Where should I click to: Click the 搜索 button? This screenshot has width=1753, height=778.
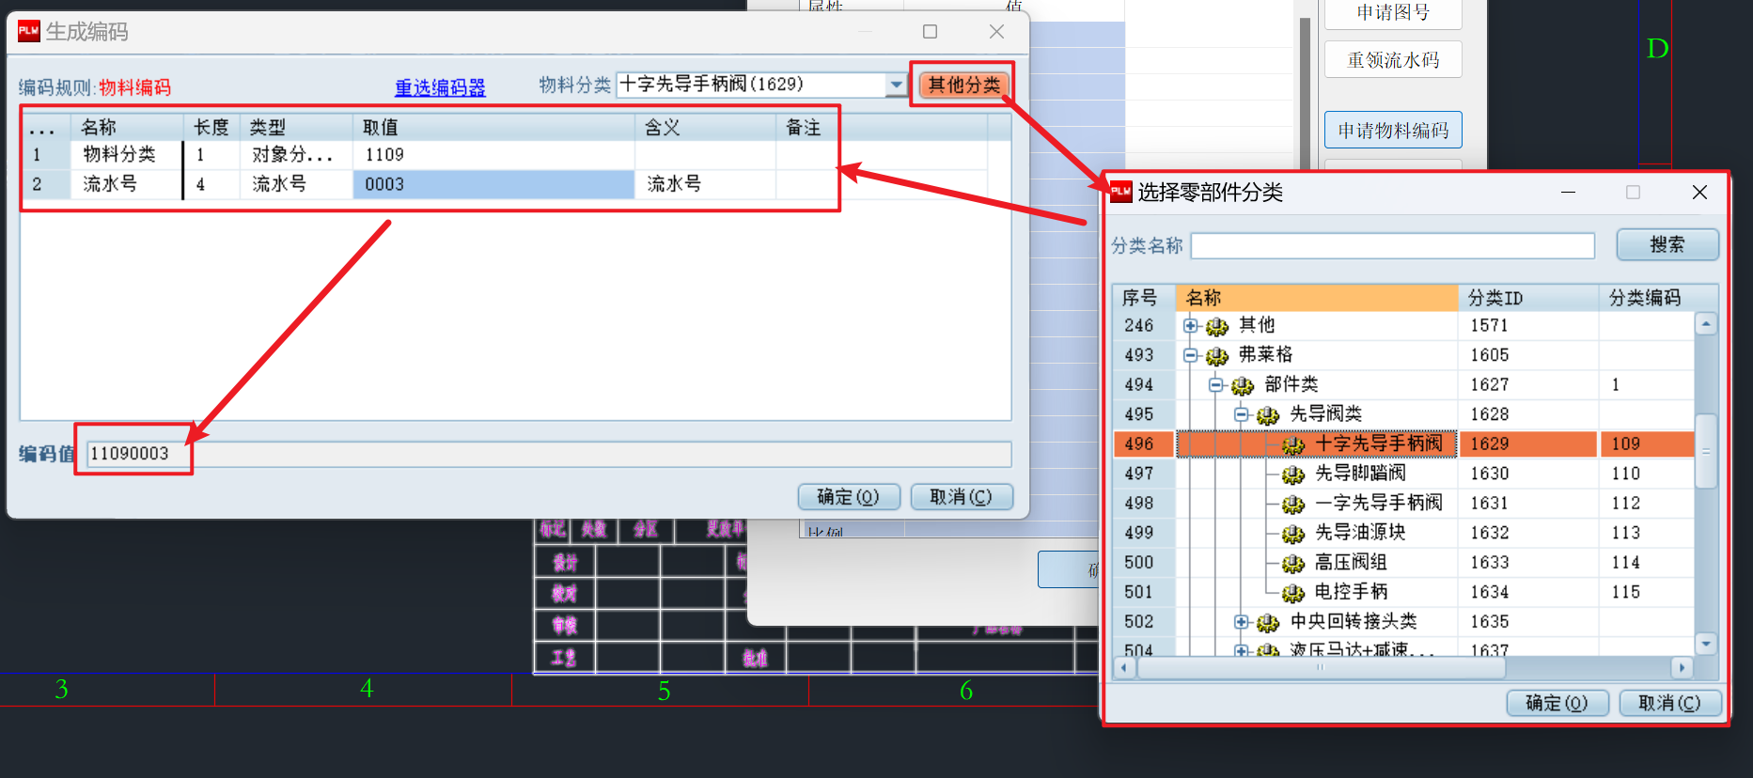pos(1667,244)
